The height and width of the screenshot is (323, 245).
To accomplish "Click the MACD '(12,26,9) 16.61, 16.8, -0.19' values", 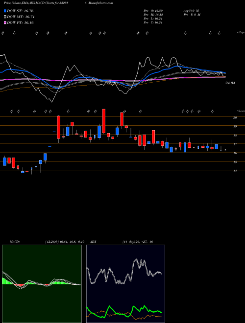I will (x=64, y=242).
